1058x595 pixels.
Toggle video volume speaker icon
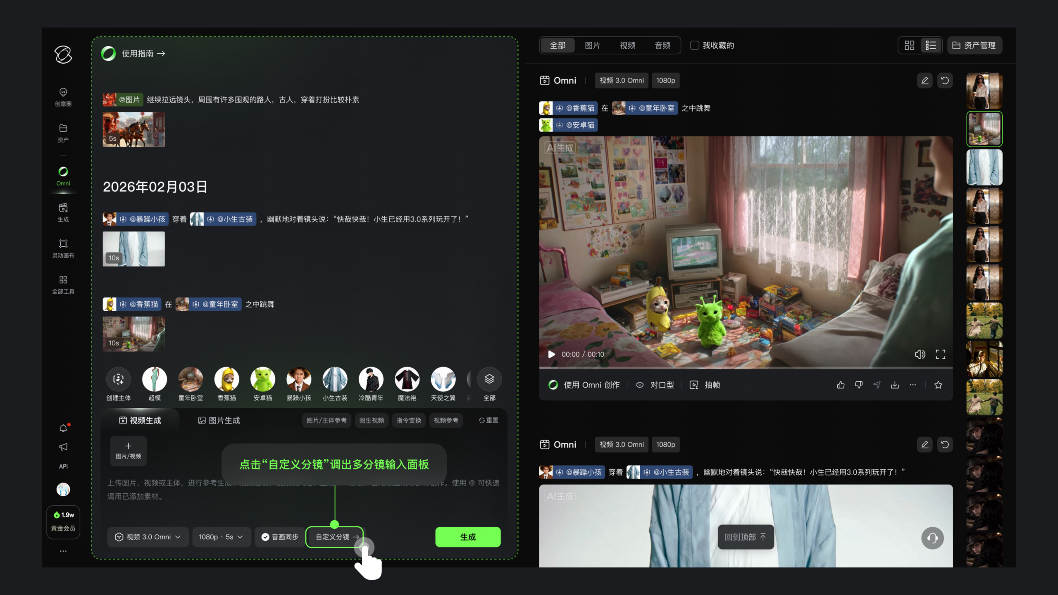click(920, 354)
